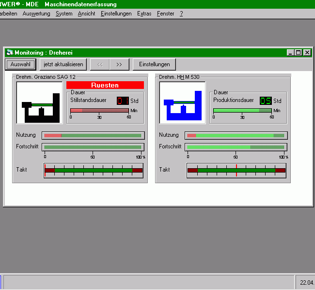This screenshot has width=315, height=290.
Task: Click Nutzung bar of HH M 530
Action: 236,135
